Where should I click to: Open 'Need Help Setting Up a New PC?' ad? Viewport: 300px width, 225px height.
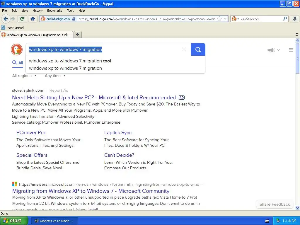pos(94,98)
